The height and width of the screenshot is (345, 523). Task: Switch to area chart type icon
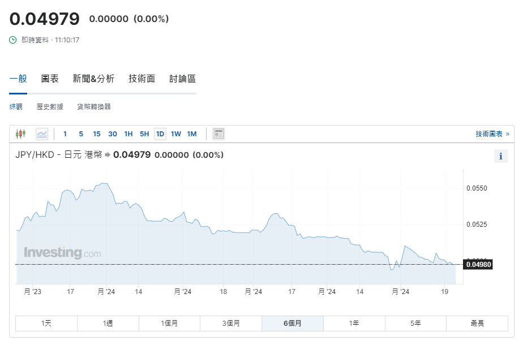(42, 134)
